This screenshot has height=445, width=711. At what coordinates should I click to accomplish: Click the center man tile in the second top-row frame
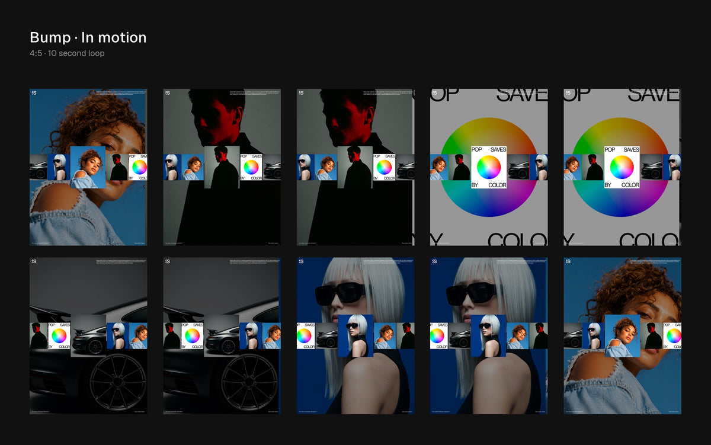pos(222,167)
